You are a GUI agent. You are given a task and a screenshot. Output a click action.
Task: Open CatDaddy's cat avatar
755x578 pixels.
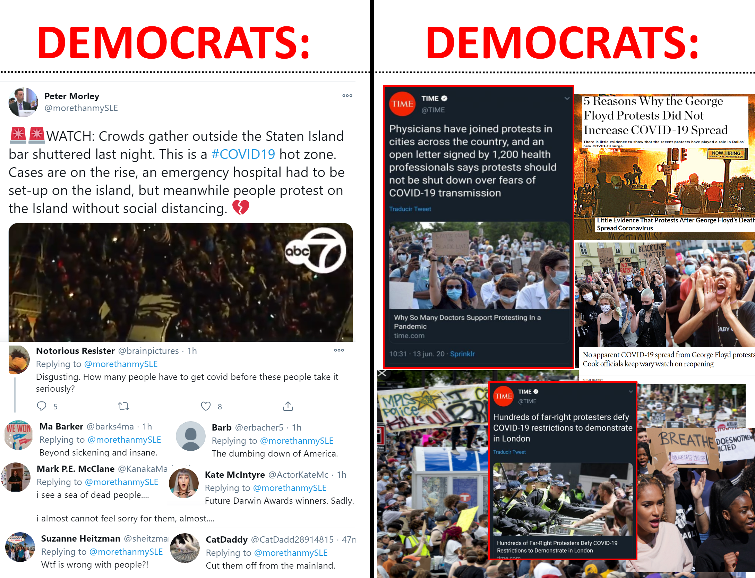tap(185, 548)
